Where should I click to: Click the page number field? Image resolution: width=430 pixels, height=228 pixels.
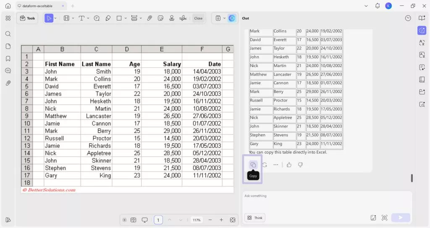158,220
